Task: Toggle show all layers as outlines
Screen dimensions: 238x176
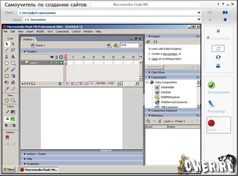Action: 61,57
